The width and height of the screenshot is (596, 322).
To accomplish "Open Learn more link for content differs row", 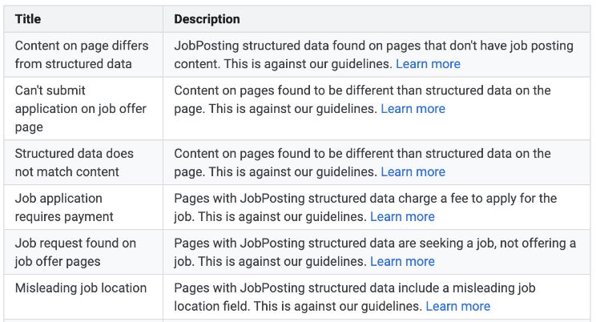I will pos(428,64).
